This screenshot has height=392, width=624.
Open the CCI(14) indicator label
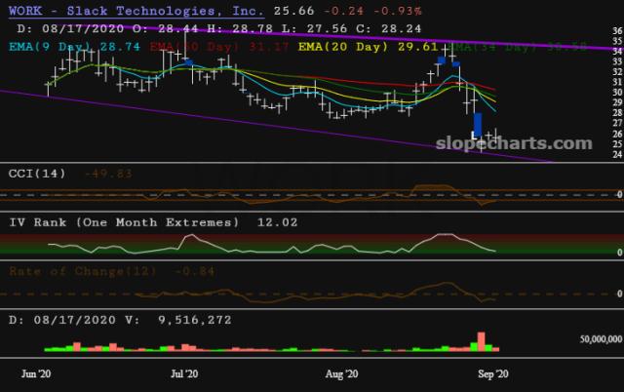pyautogui.click(x=37, y=174)
